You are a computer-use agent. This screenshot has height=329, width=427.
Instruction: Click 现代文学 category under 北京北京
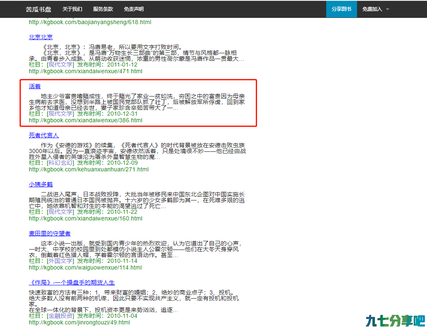click(x=60, y=64)
